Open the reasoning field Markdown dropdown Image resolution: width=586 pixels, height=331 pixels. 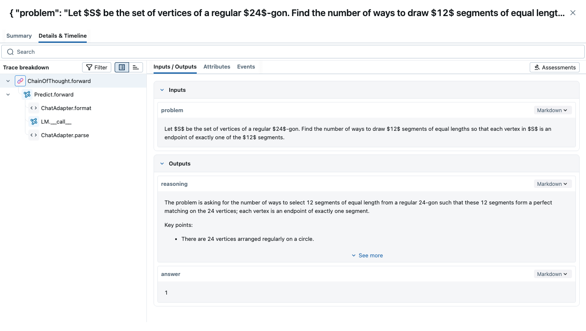pyautogui.click(x=552, y=184)
